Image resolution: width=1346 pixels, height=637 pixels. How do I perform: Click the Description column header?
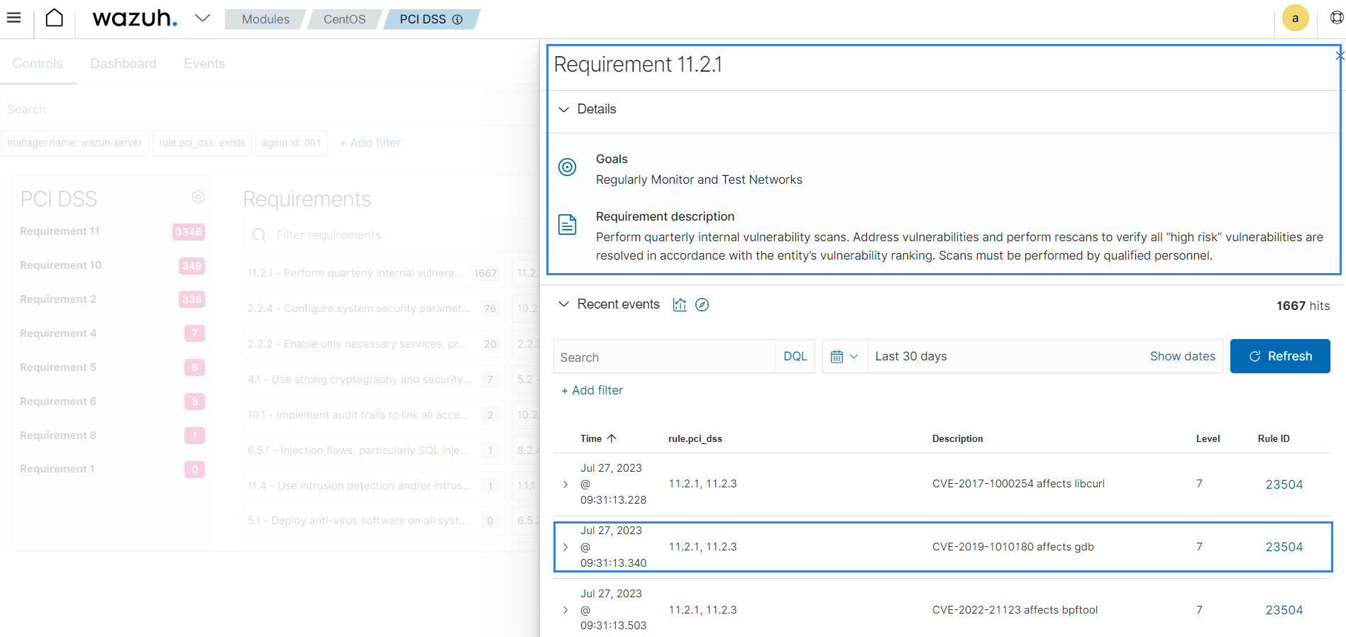coord(957,439)
